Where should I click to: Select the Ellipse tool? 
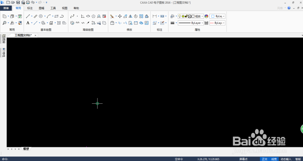click(x=88, y=16)
